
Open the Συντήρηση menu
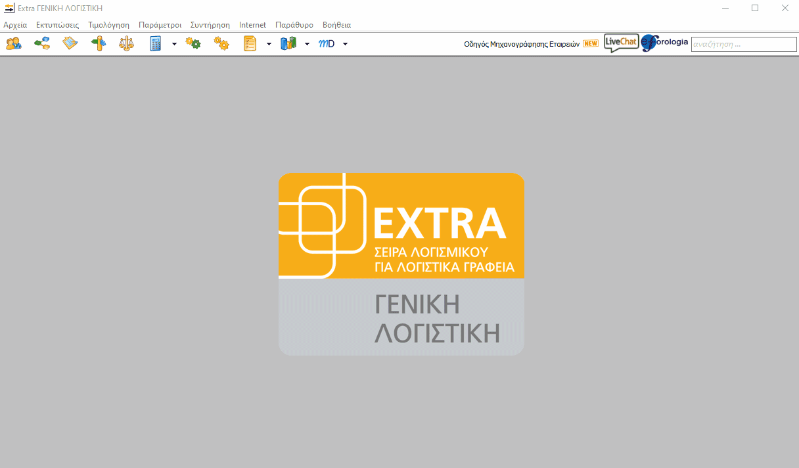click(210, 25)
